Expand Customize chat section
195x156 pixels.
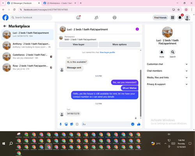click(167, 64)
